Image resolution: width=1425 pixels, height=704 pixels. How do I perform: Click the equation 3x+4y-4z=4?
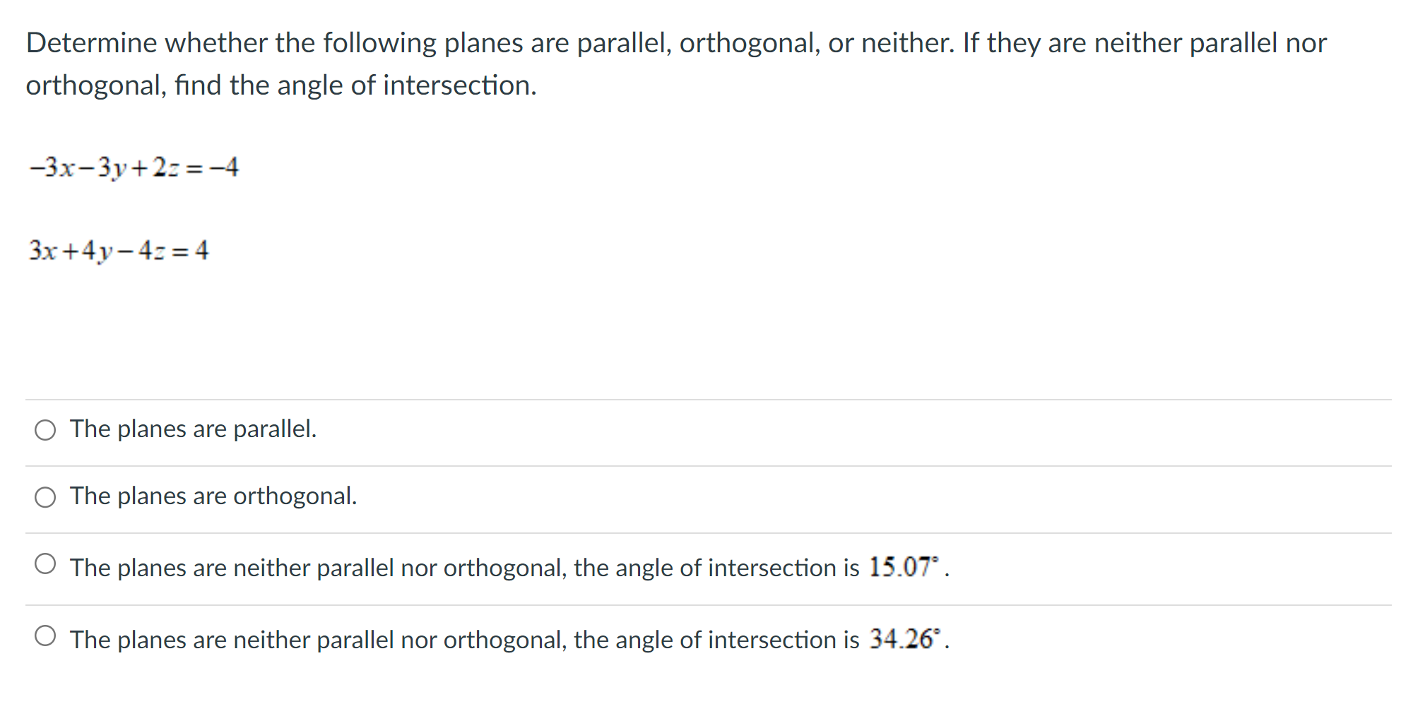tap(118, 251)
